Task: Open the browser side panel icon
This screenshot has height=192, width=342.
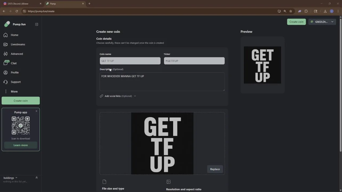Action: point(316,11)
